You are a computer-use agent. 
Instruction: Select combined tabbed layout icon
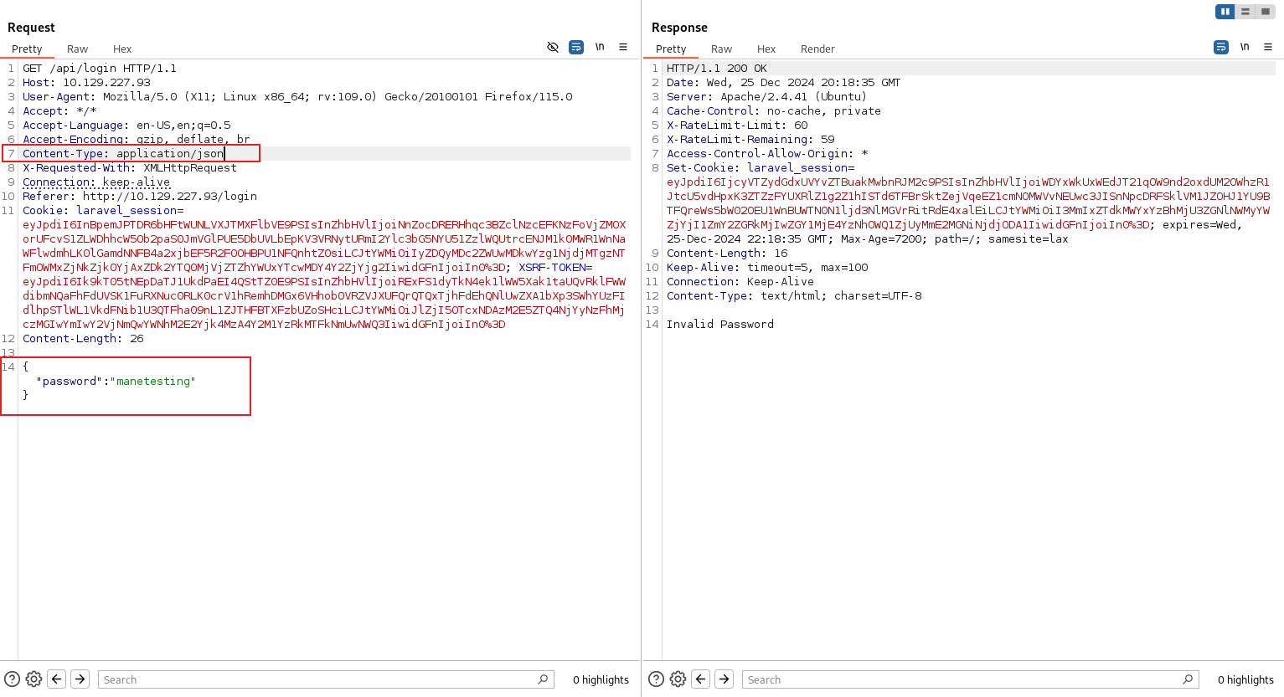point(1266,12)
